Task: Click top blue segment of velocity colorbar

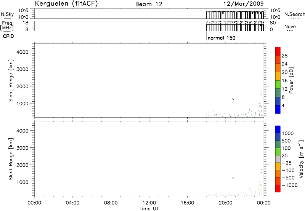Action: pyautogui.click(x=278, y=129)
